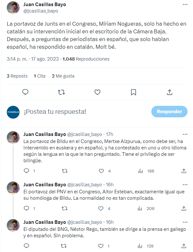Repost the main tweet using retweet icon

[61, 92]
